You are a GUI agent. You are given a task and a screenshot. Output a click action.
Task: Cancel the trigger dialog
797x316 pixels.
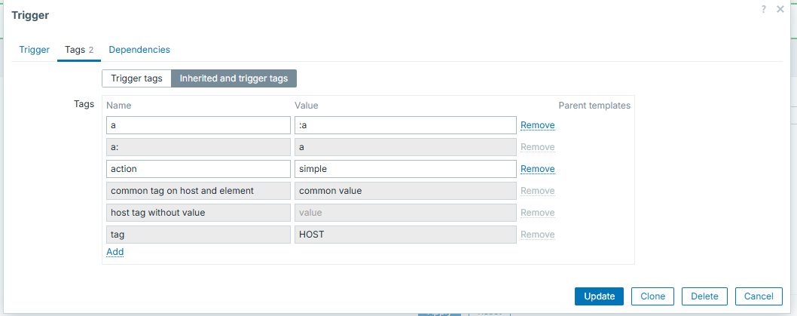[759, 296]
